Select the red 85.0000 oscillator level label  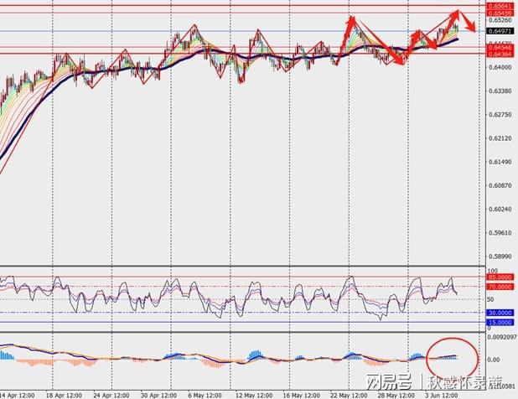[x=500, y=277]
